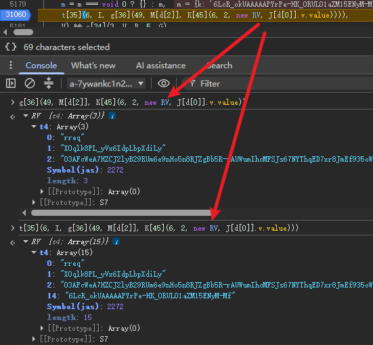The height and width of the screenshot is (345, 373).
Task: Collapse the t4: Array(15) node
Action: pyautogui.click(x=34, y=252)
